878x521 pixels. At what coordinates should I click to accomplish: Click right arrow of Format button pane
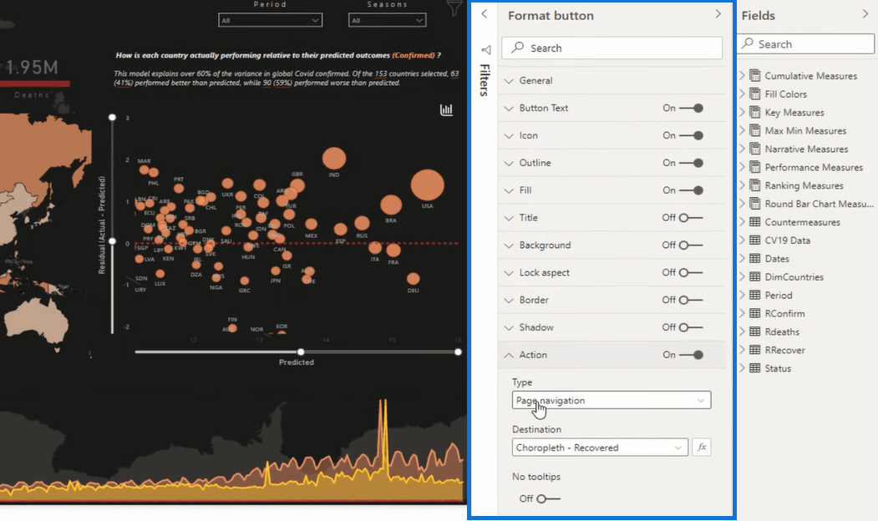(718, 14)
